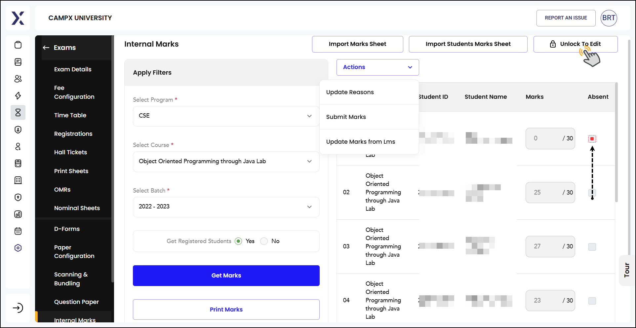The height and width of the screenshot is (328, 636).
Task: Open the Select Program dropdown showing CSE
Action: pos(226,116)
